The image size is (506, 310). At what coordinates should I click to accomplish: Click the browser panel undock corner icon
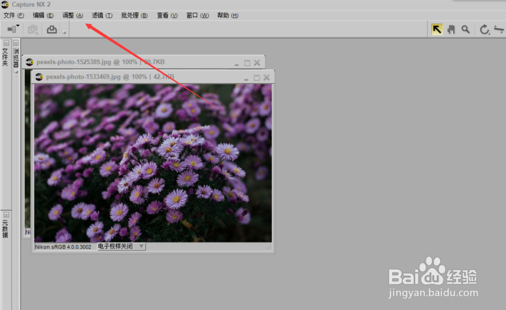pyautogui.click(x=16, y=72)
